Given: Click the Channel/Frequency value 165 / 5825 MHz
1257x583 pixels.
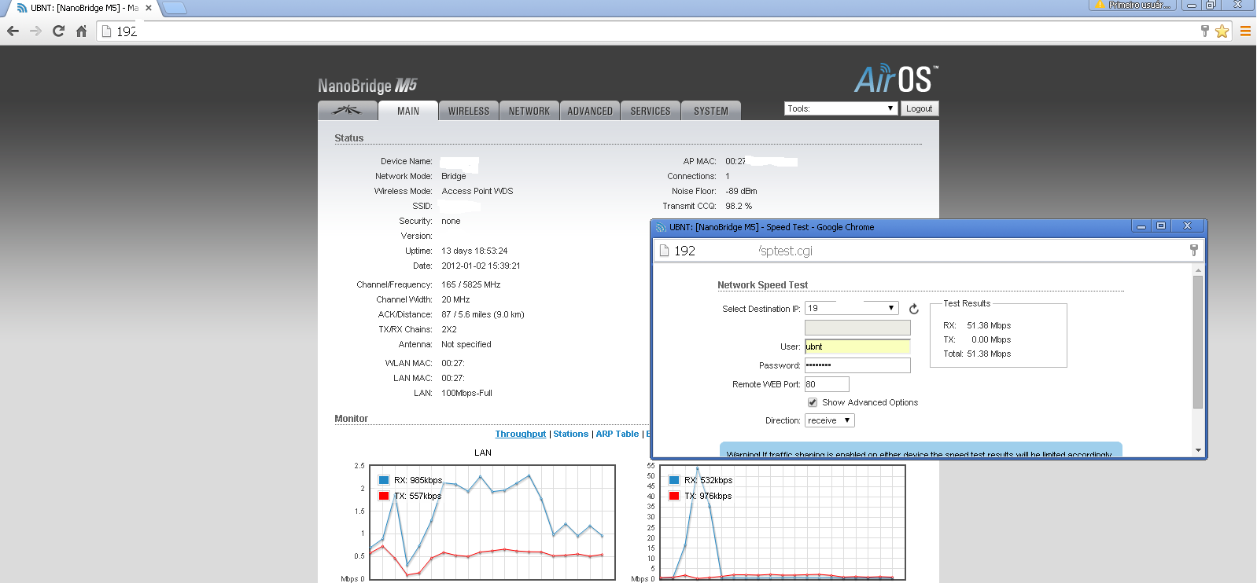Looking at the screenshot, I should [471, 284].
